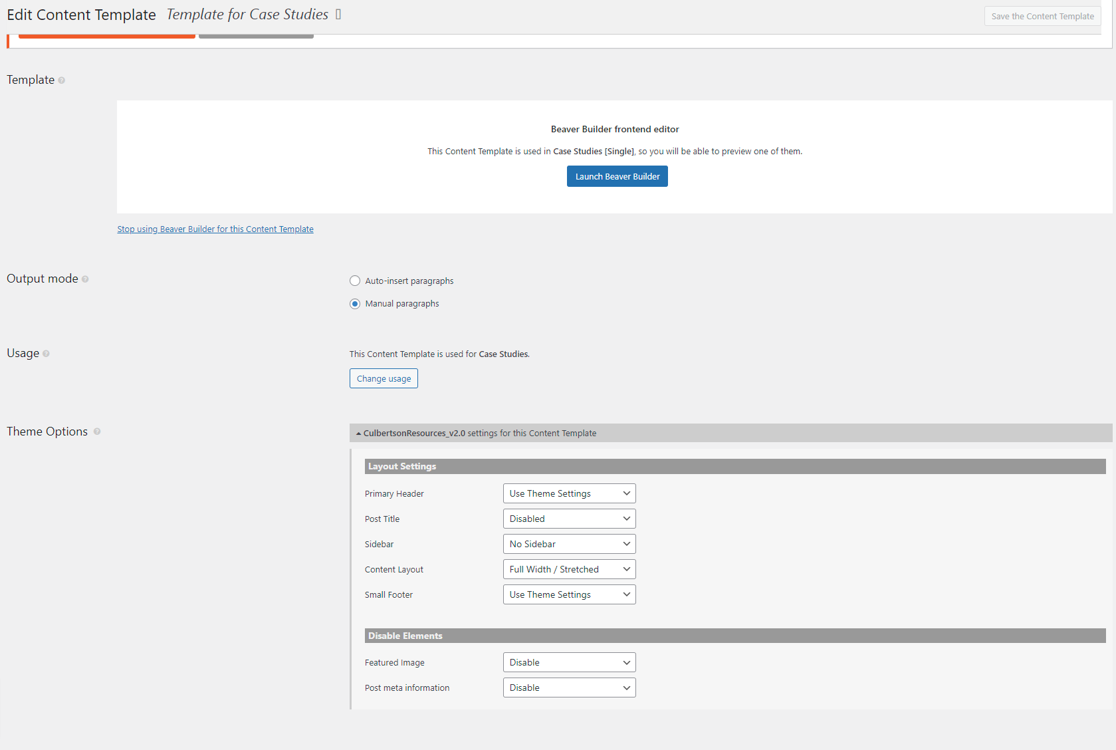Screen dimensions: 1116x750
Task: Open the Content Layout dropdown
Action: point(569,569)
